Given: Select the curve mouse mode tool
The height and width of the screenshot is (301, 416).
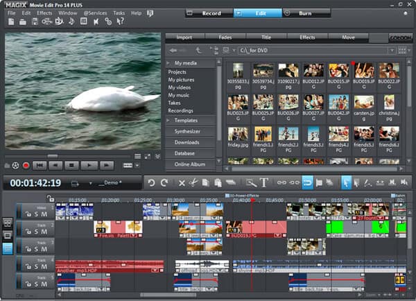Looking at the screenshot, I should (x=367, y=183).
